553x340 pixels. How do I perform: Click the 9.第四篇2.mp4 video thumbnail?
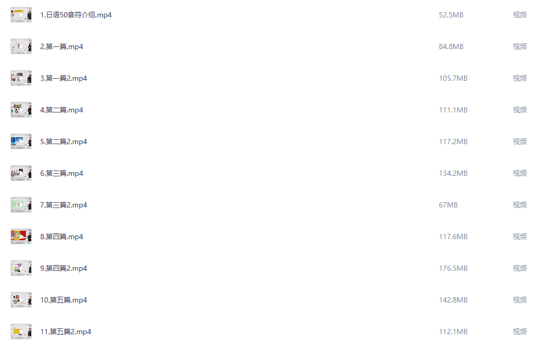(21, 269)
